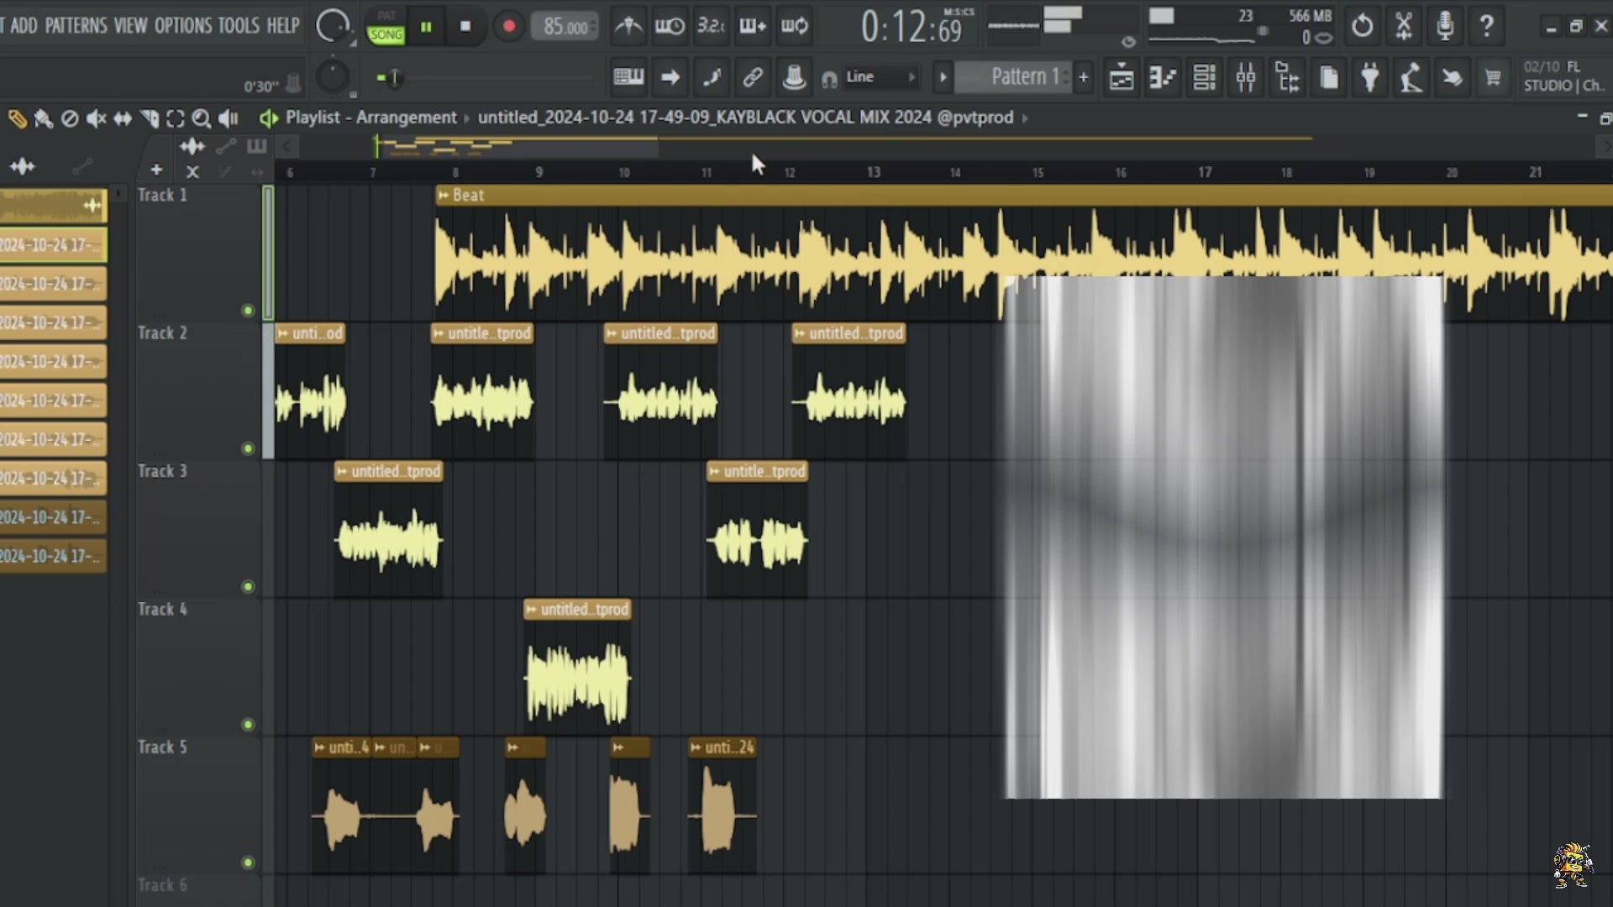The width and height of the screenshot is (1613, 907).
Task: Open the Channel rack icon
Action: (x=1205, y=77)
